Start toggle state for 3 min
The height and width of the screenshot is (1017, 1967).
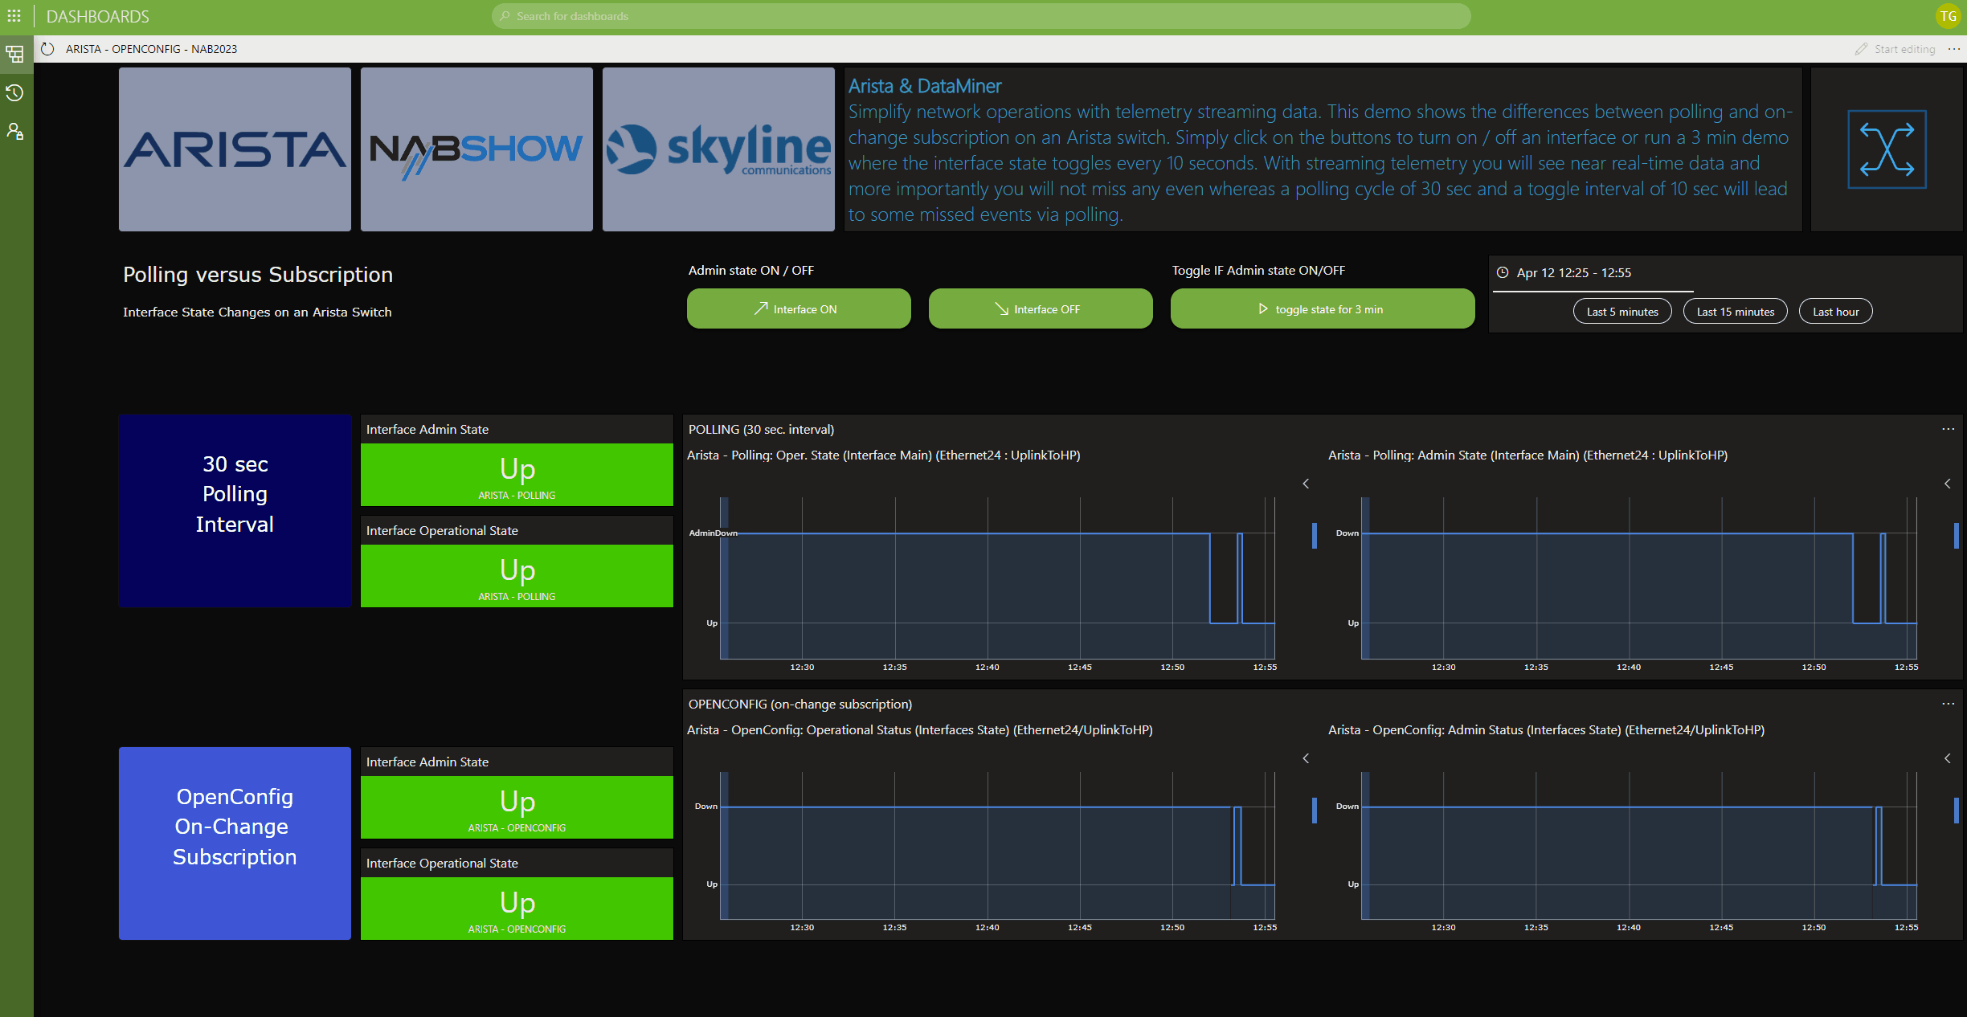tap(1323, 308)
